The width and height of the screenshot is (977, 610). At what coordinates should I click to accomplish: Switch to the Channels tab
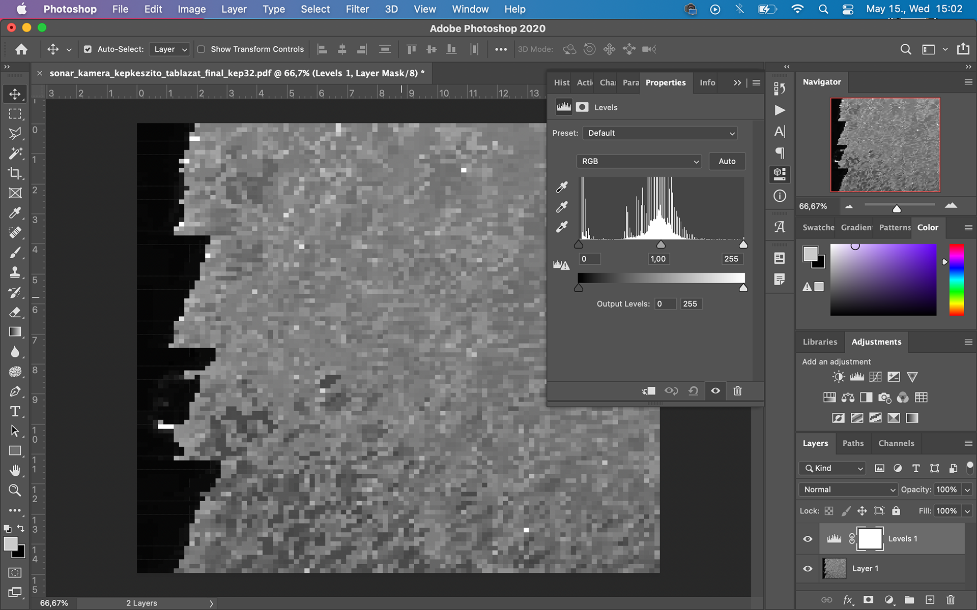tap(896, 443)
